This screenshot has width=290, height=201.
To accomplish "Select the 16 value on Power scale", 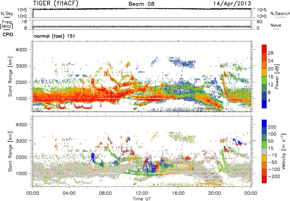I will click(270, 77).
